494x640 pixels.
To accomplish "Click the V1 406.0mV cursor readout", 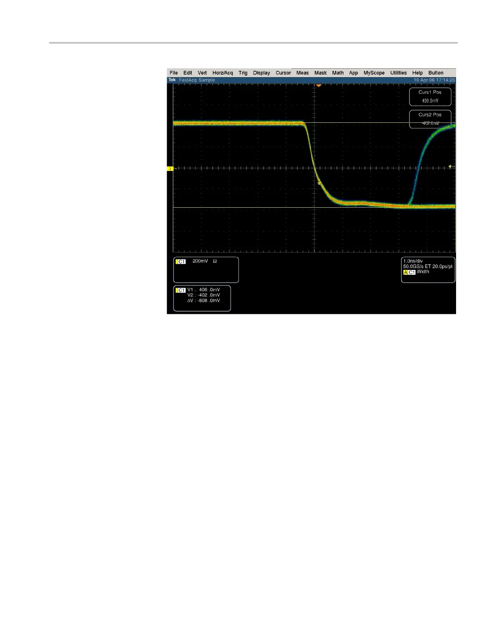I will 203,290.
